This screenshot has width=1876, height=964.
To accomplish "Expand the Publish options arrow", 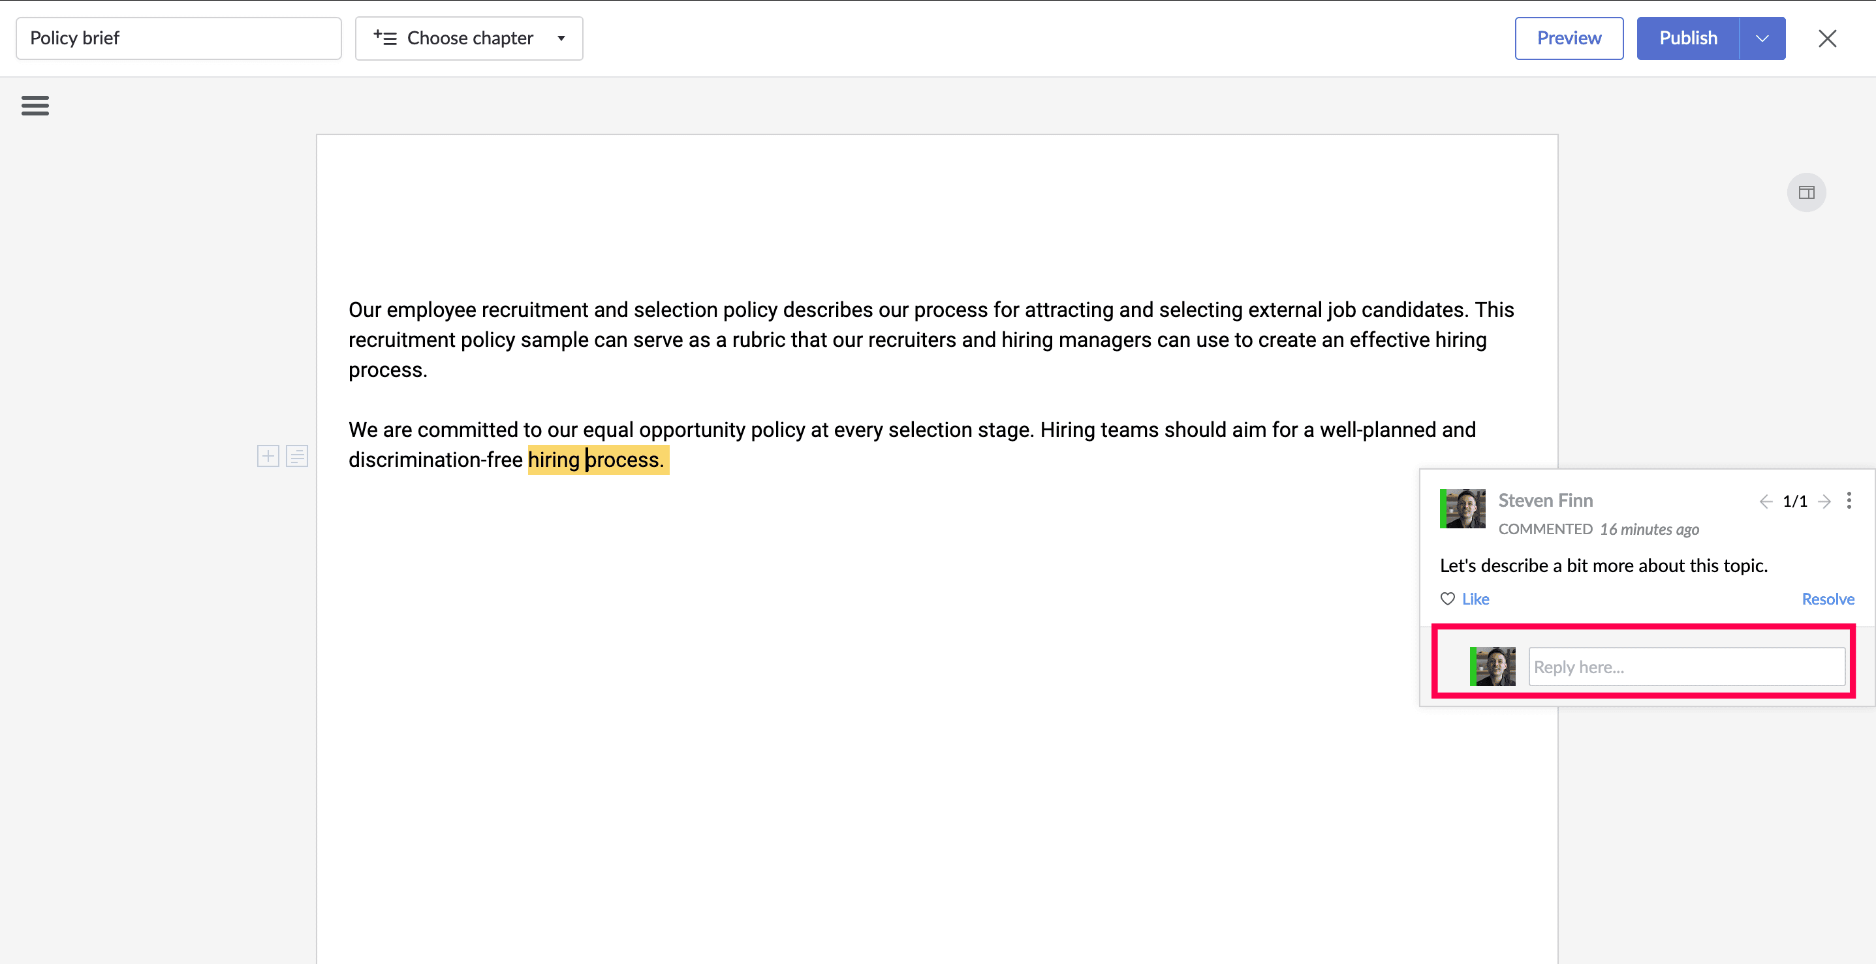I will coord(1762,38).
